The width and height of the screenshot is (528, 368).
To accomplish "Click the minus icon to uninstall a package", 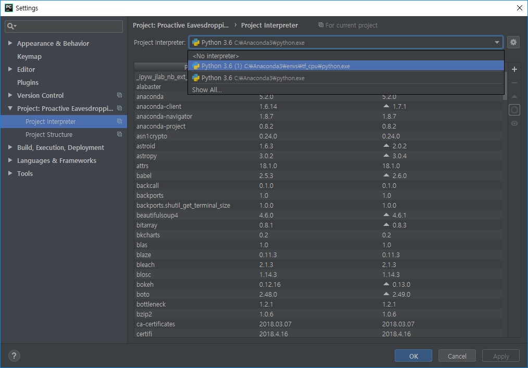I will tap(514, 82).
